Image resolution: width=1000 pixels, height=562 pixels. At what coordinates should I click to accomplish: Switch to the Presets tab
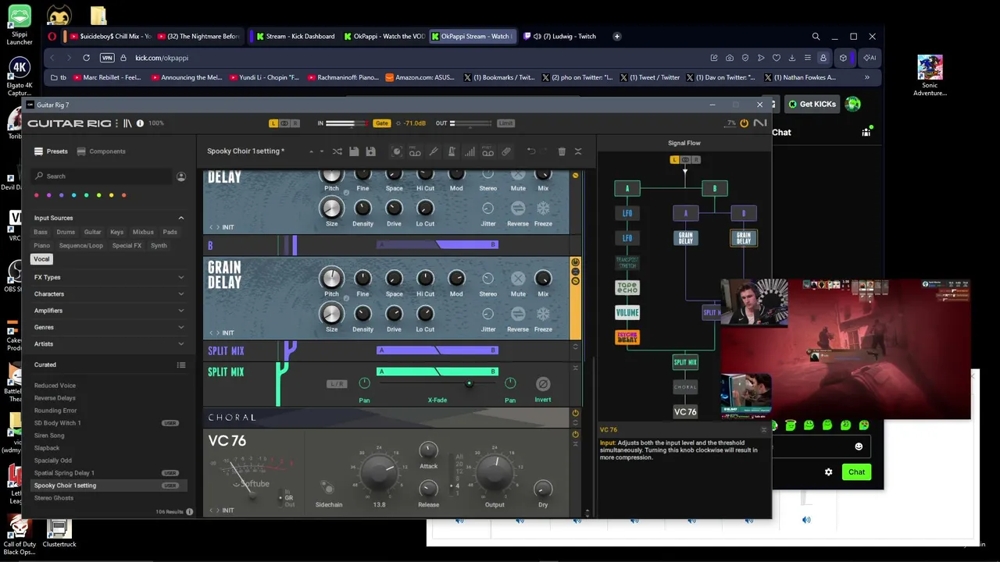pos(51,151)
